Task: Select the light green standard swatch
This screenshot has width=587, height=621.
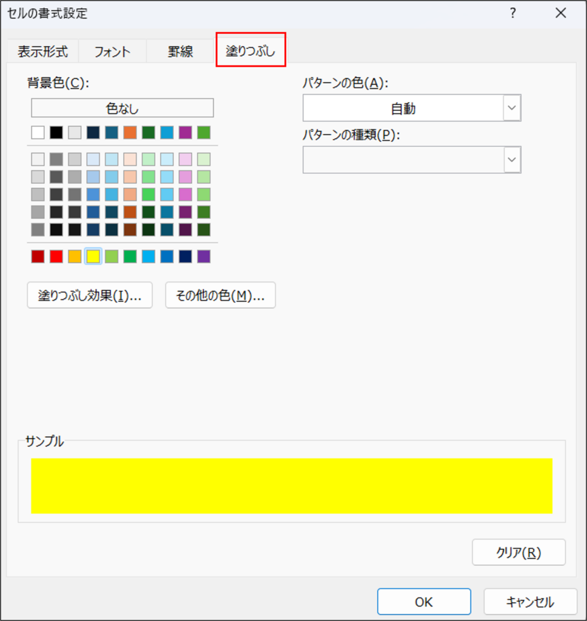Action: click(x=112, y=256)
